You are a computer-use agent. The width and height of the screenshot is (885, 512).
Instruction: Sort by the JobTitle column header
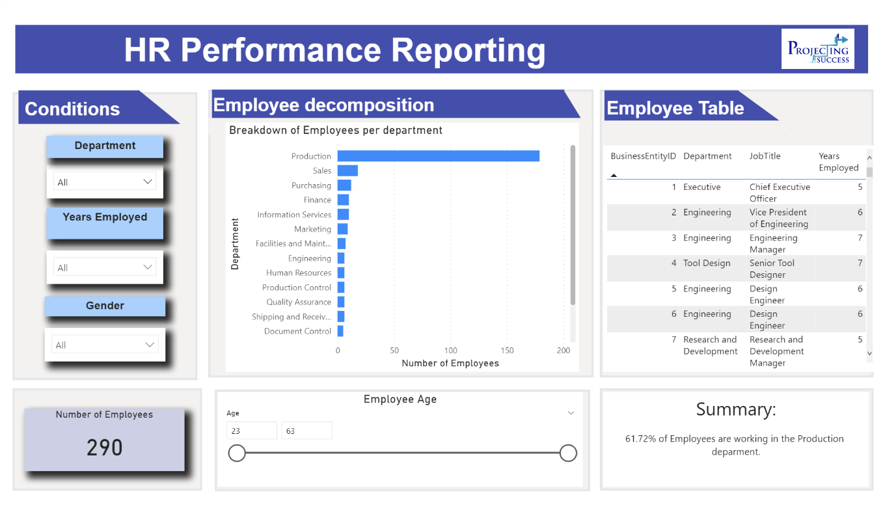click(765, 156)
